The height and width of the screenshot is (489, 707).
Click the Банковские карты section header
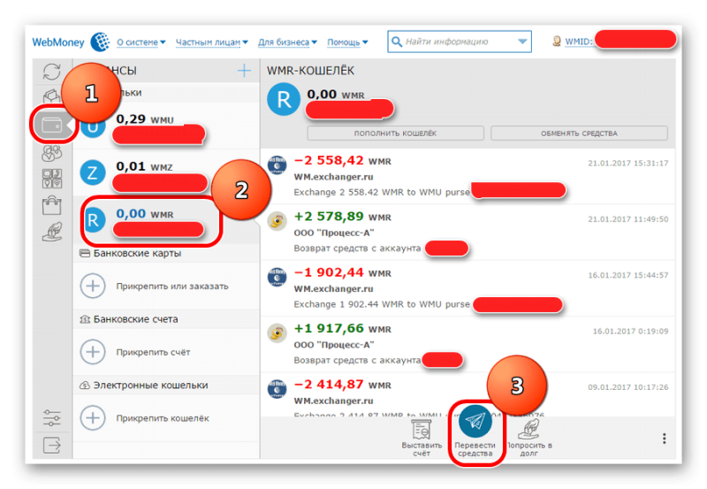[166, 254]
